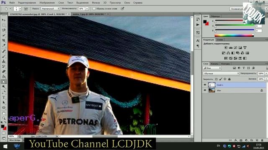Screen dimensions: 268x150
Task: Add a Vibrance adjustment
Action: click(245, 47)
